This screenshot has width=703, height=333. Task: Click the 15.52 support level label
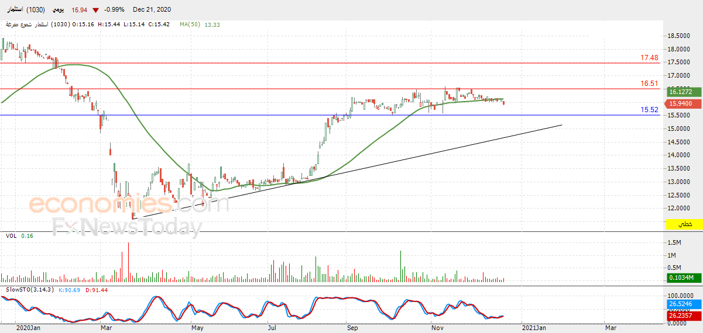coord(650,110)
